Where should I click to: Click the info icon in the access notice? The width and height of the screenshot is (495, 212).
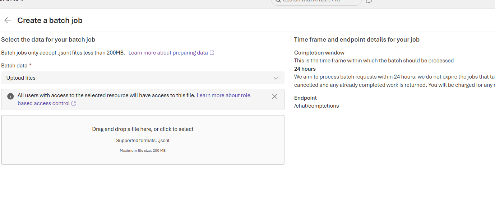(10, 96)
